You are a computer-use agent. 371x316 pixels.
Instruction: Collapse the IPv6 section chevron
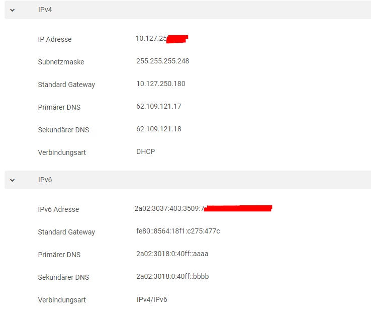click(x=13, y=180)
